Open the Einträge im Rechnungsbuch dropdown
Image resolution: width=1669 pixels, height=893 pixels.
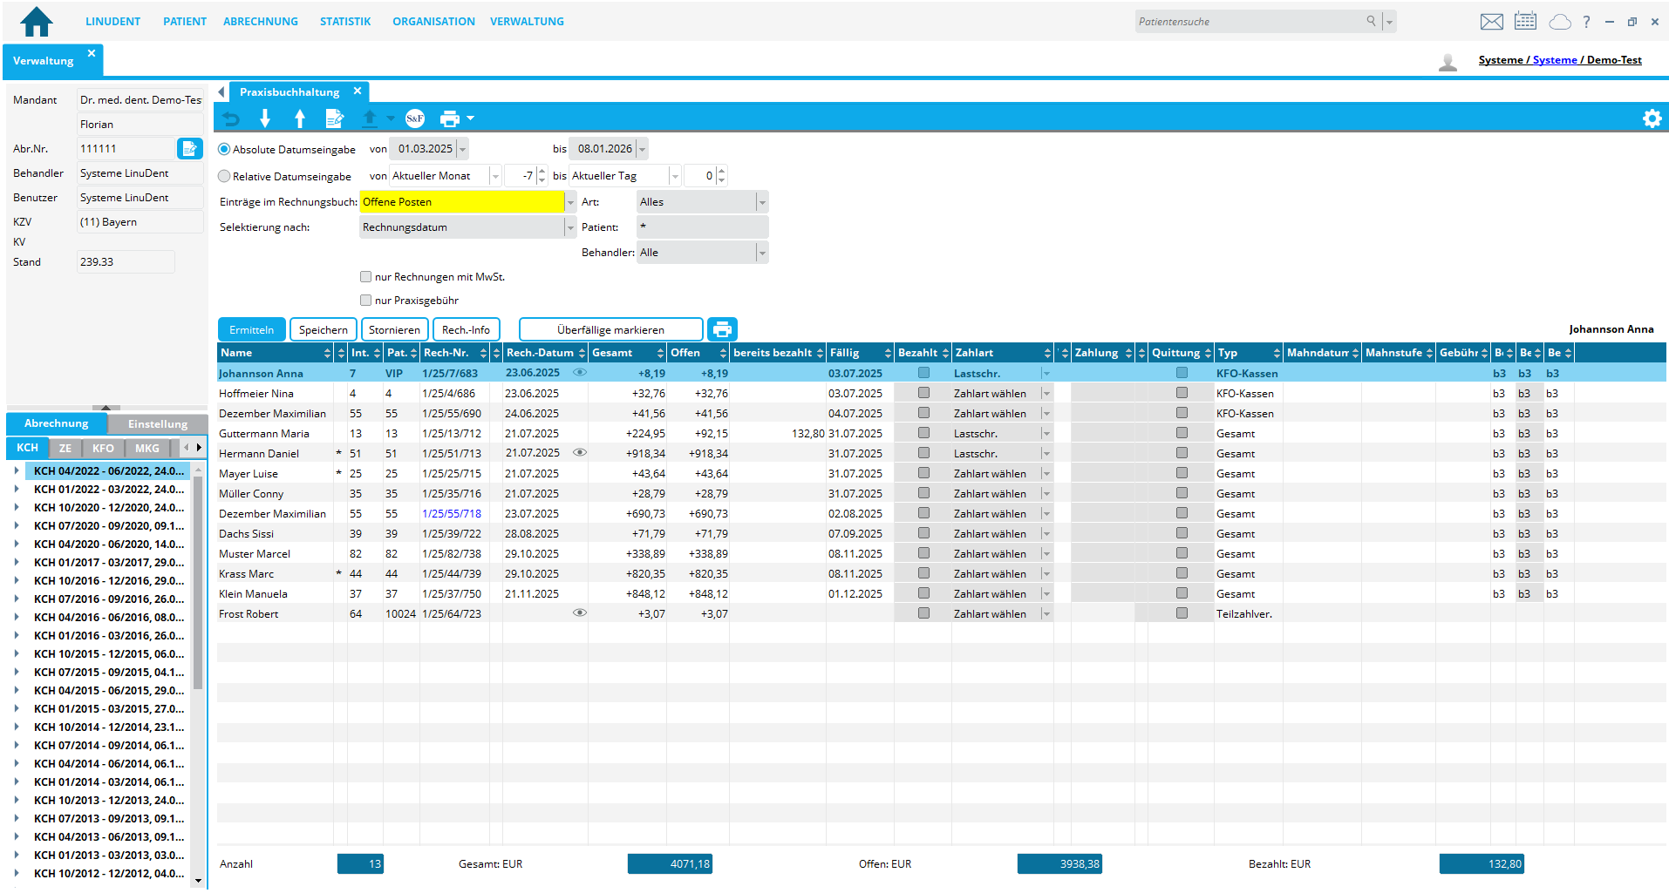coord(570,201)
